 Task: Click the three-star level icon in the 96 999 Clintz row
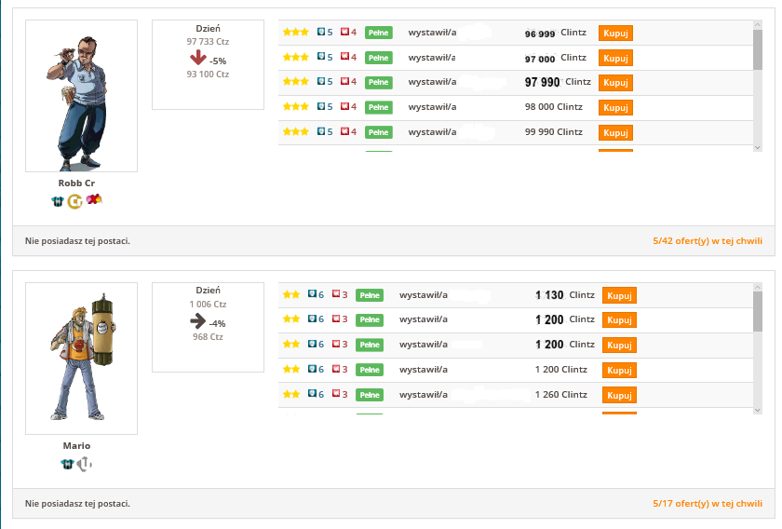(296, 32)
